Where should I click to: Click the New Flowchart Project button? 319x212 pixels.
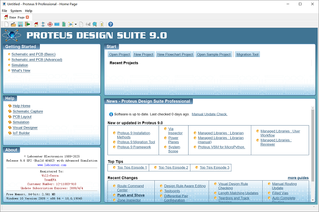pos(175,54)
